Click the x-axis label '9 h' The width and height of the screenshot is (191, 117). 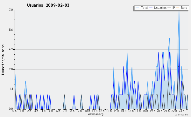coord(80,111)
